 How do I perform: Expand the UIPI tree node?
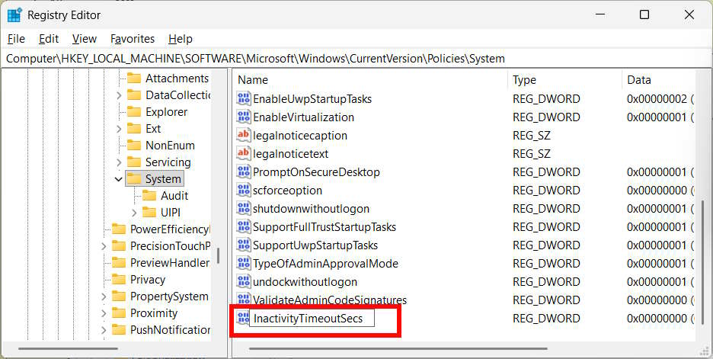pyautogui.click(x=134, y=213)
